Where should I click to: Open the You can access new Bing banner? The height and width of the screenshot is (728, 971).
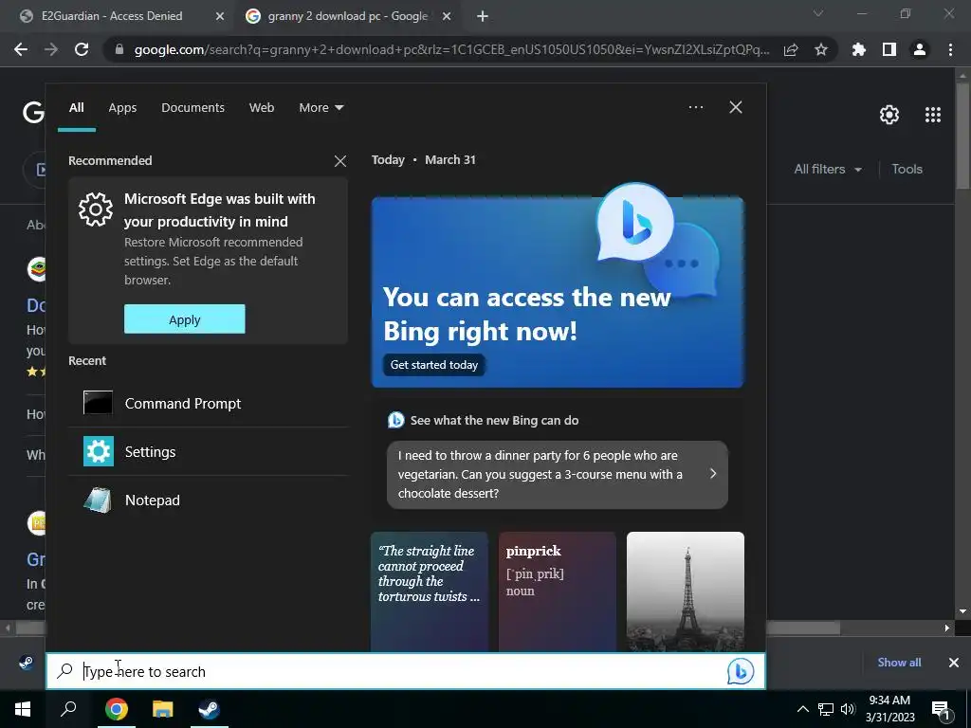pos(558,292)
